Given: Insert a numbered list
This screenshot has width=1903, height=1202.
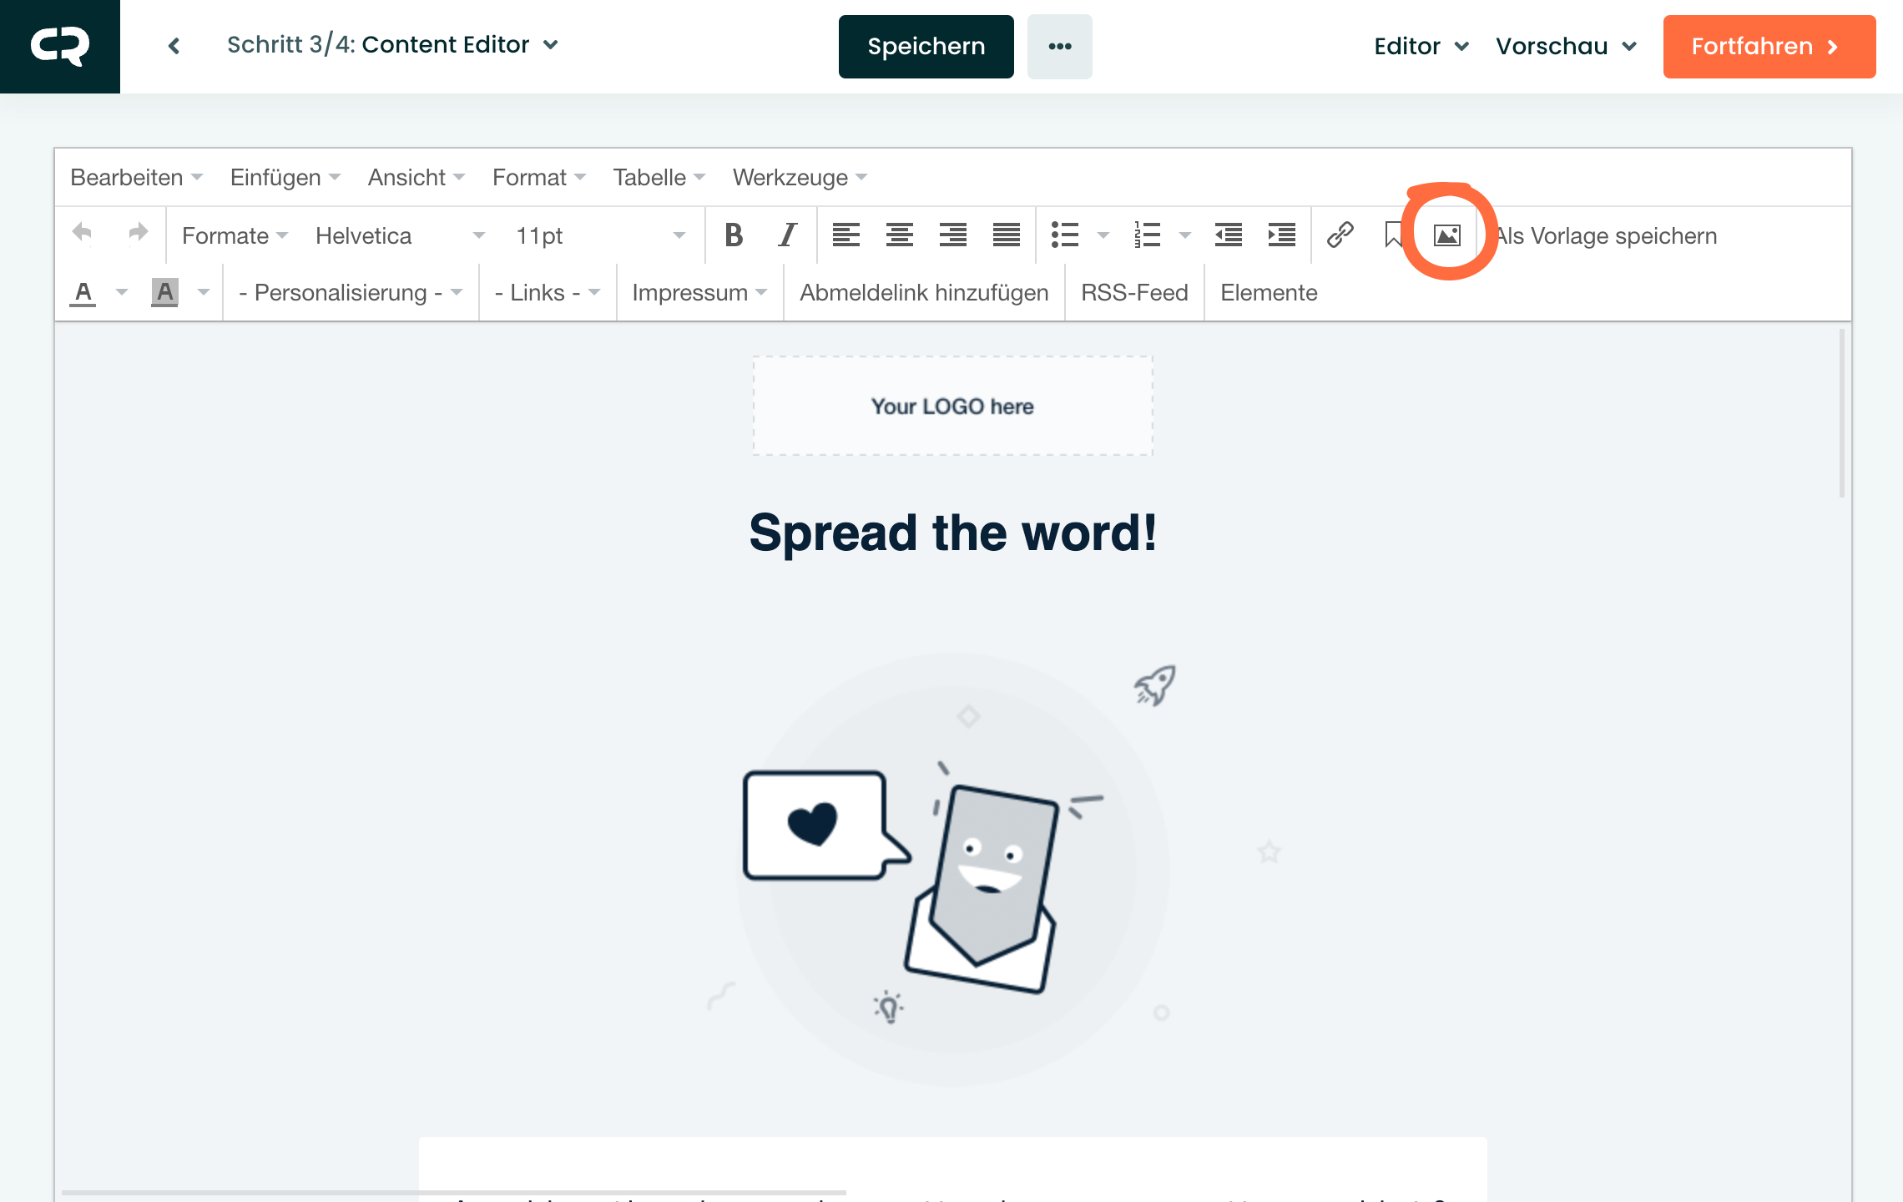Looking at the screenshot, I should pyautogui.click(x=1148, y=235).
